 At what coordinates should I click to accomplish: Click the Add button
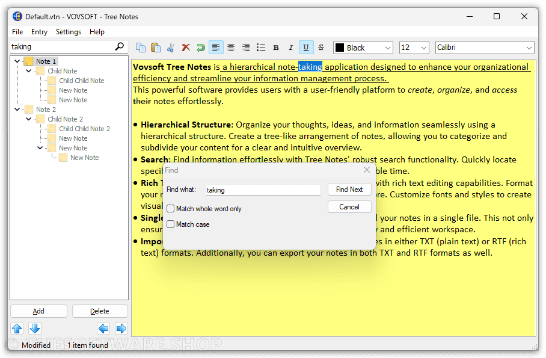click(x=38, y=311)
